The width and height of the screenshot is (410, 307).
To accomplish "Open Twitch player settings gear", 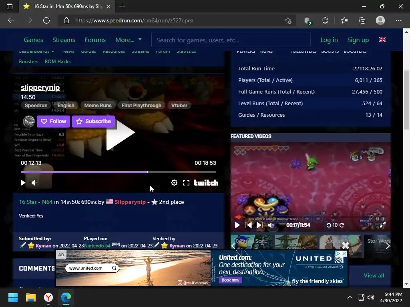I will pos(174,183).
